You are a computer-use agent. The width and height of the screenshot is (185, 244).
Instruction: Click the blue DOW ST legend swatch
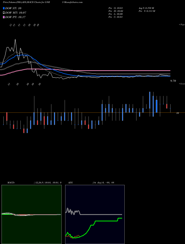pyautogui.click(x=4, y=8)
